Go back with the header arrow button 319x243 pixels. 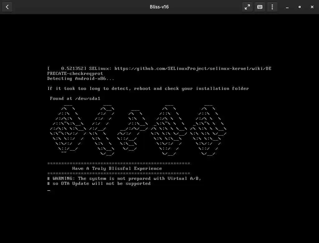[7, 7]
